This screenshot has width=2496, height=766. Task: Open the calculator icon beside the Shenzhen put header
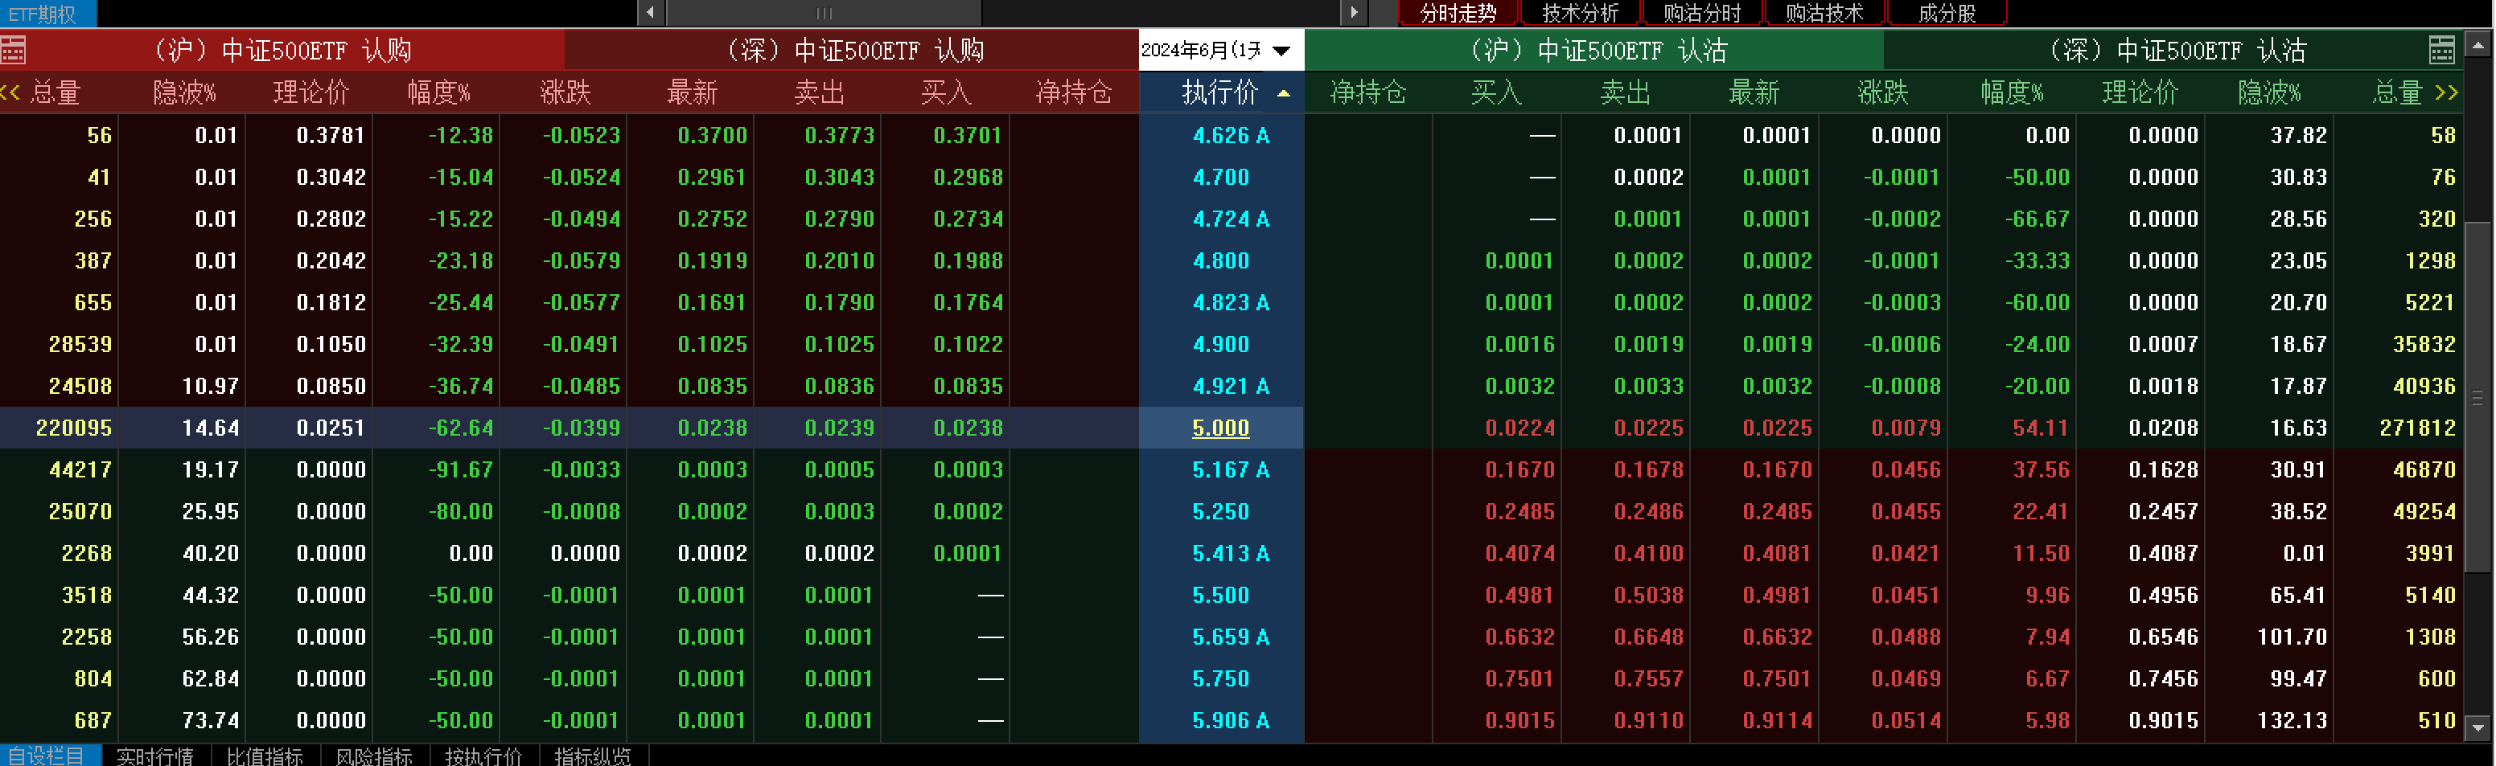click(2442, 51)
